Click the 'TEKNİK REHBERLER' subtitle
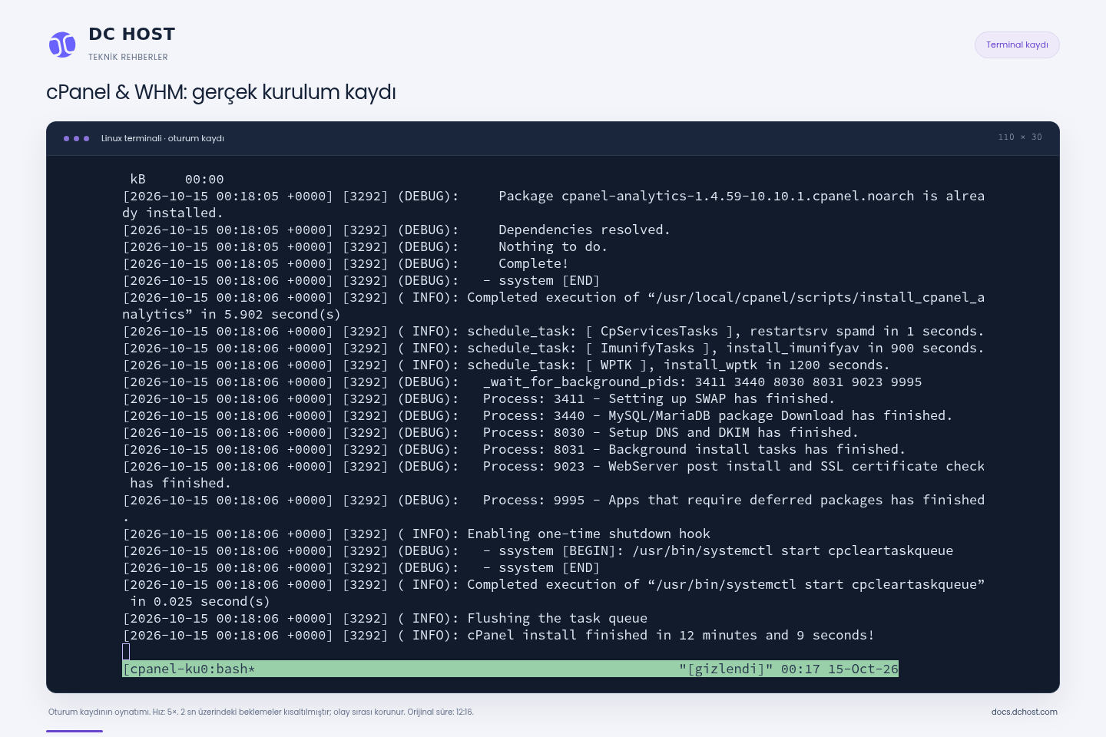1106x737 pixels. click(x=127, y=57)
